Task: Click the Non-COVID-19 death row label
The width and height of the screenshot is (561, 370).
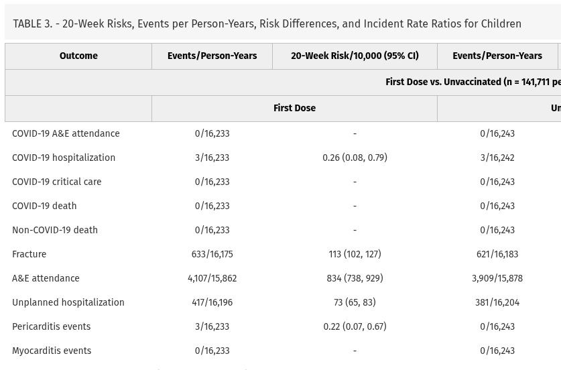Action: (55, 231)
